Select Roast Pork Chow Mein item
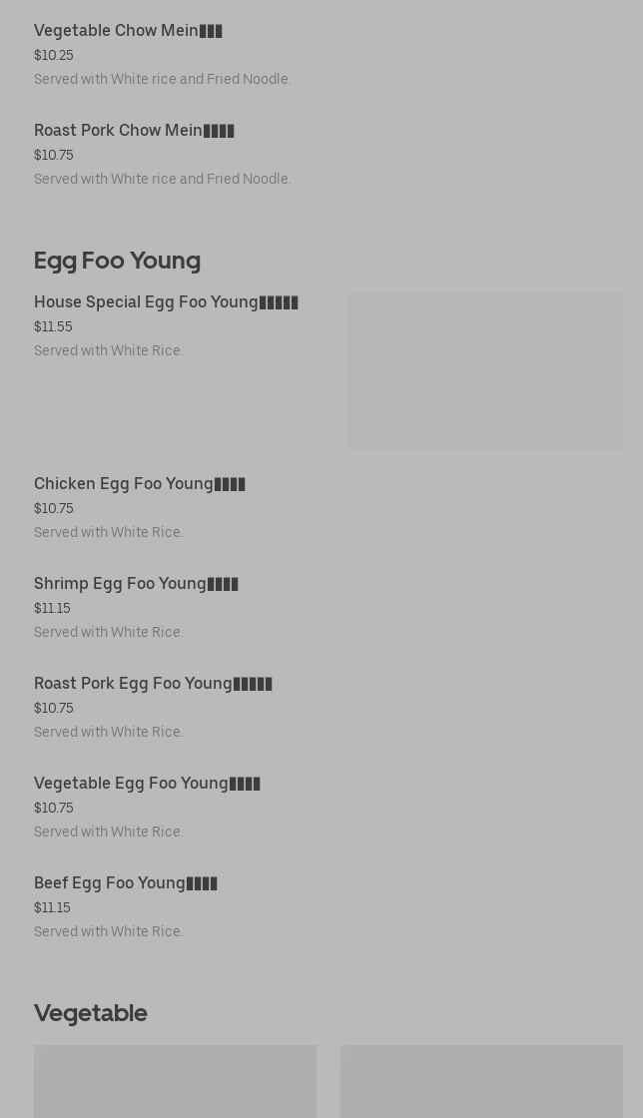643x1118 pixels. pyautogui.click(x=134, y=131)
